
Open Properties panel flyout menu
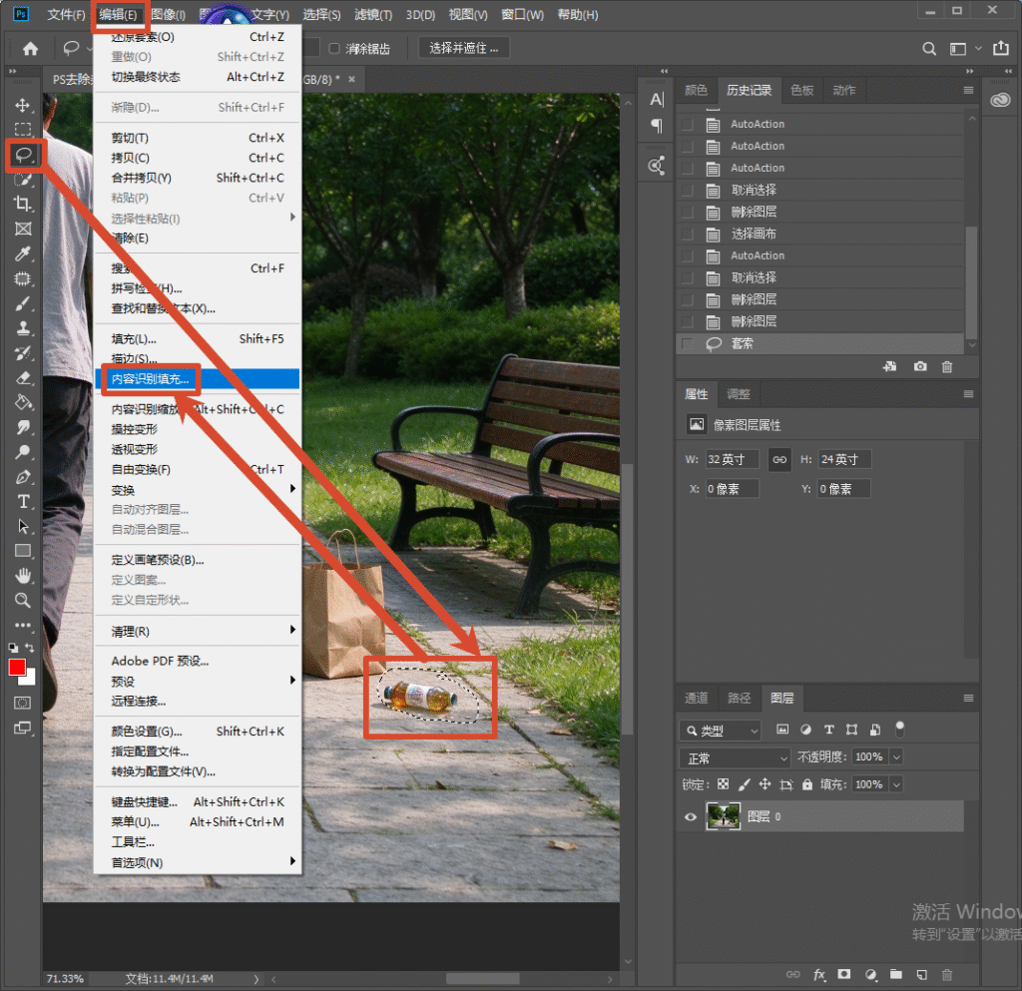968,394
